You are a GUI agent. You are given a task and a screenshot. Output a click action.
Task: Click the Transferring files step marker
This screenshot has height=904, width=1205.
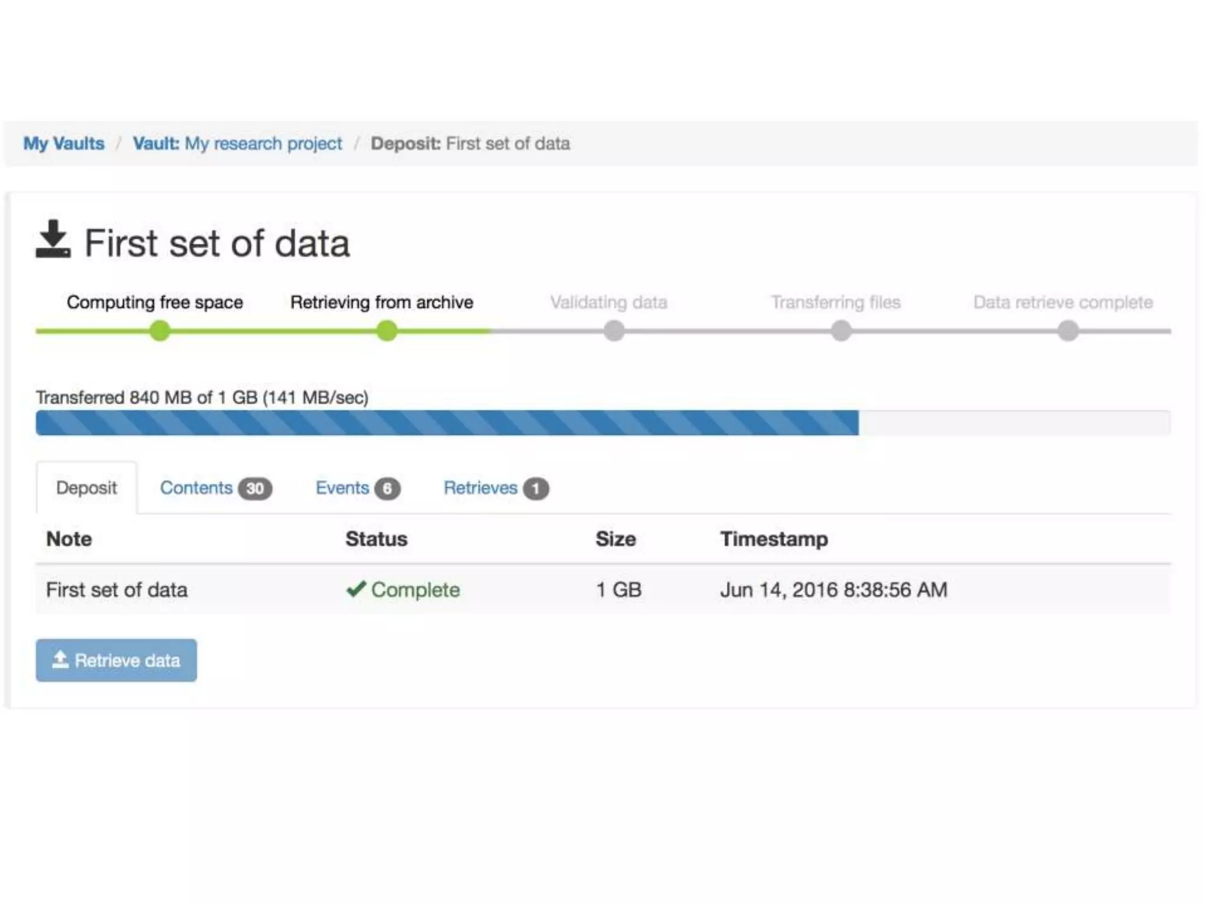[x=841, y=331]
